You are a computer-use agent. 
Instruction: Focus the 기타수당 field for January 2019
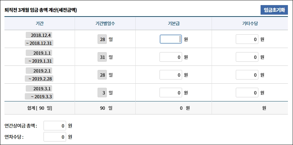click(247, 57)
